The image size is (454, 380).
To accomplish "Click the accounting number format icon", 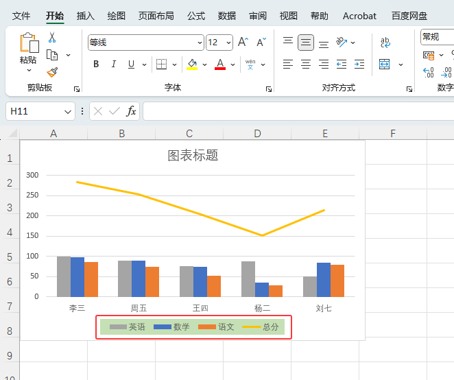I will pyautogui.click(x=429, y=55).
